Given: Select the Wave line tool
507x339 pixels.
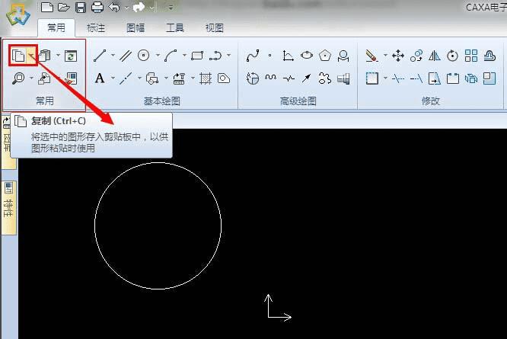Looking at the screenshot, I should point(271,77).
